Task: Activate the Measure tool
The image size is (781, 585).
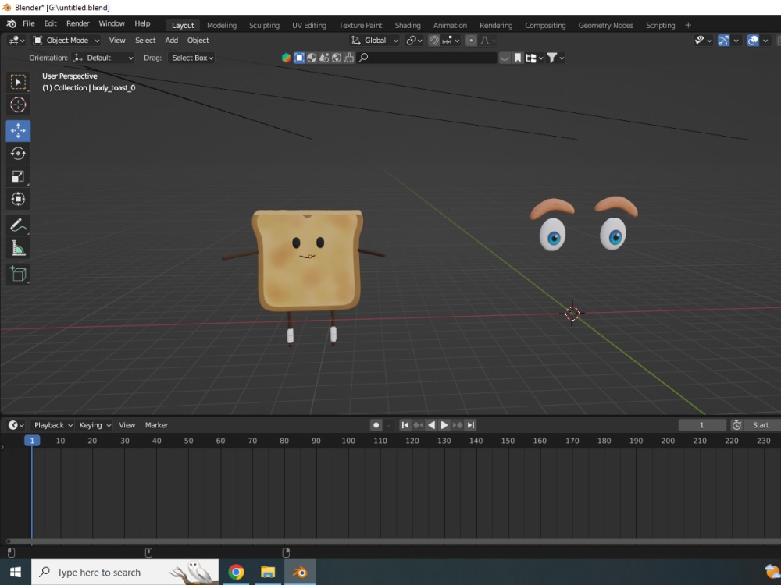Action: tap(18, 249)
